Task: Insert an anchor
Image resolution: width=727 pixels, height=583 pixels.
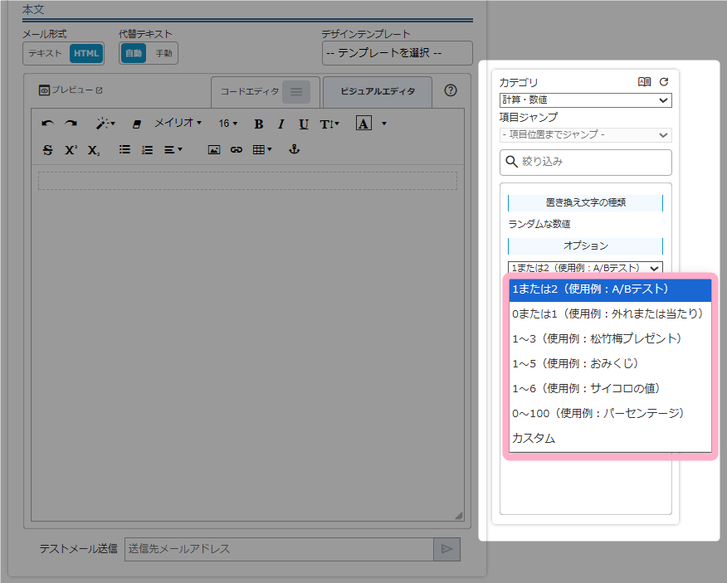Action: [295, 149]
